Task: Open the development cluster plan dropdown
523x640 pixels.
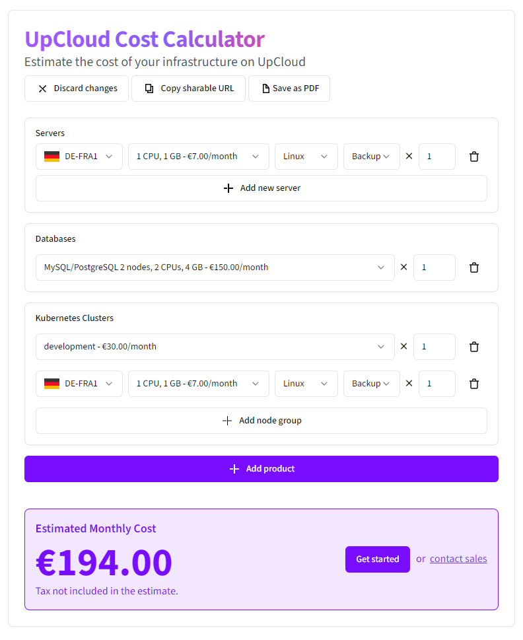Action: click(215, 347)
